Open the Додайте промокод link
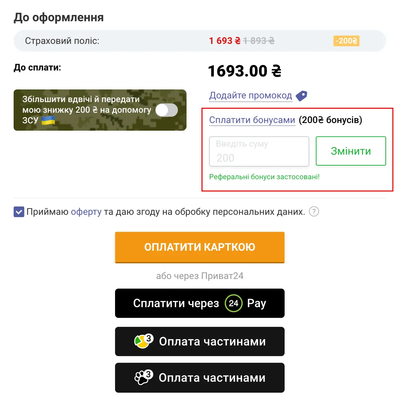Viewport: 399px width, 399px height. click(250, 95)
